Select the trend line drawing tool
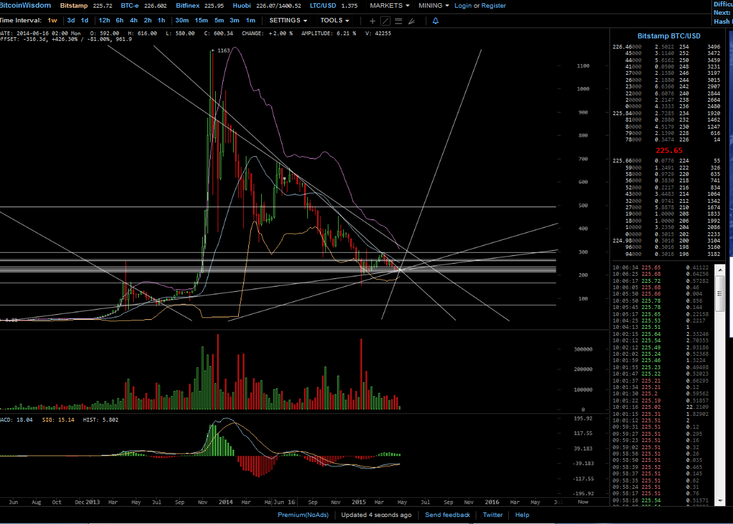 coord(385,21)
